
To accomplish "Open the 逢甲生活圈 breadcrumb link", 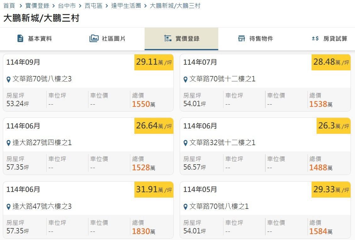I will pyautogui.click(x=126, y=6).
